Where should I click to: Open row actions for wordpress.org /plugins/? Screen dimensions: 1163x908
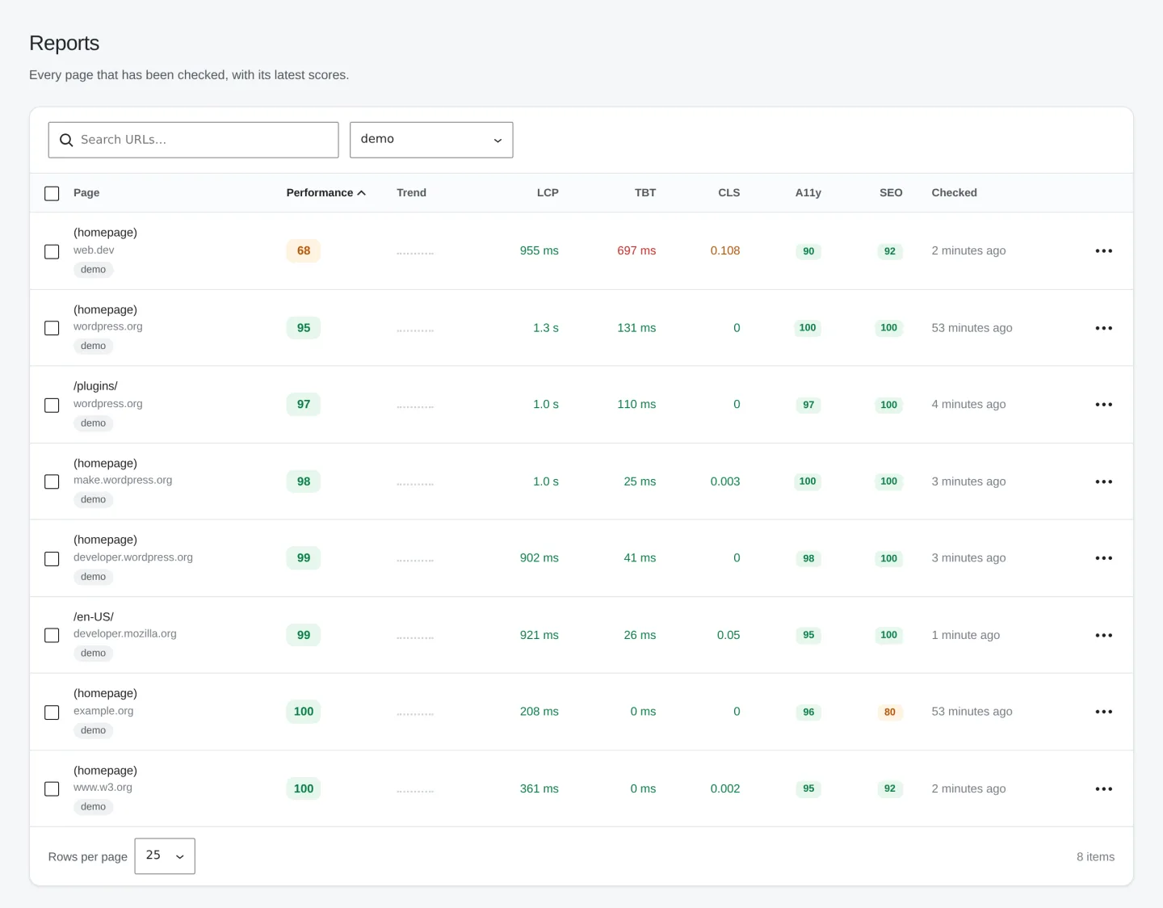1104,405
